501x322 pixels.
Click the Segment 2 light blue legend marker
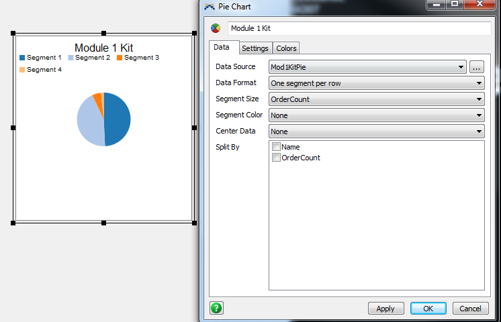point(71,58)
